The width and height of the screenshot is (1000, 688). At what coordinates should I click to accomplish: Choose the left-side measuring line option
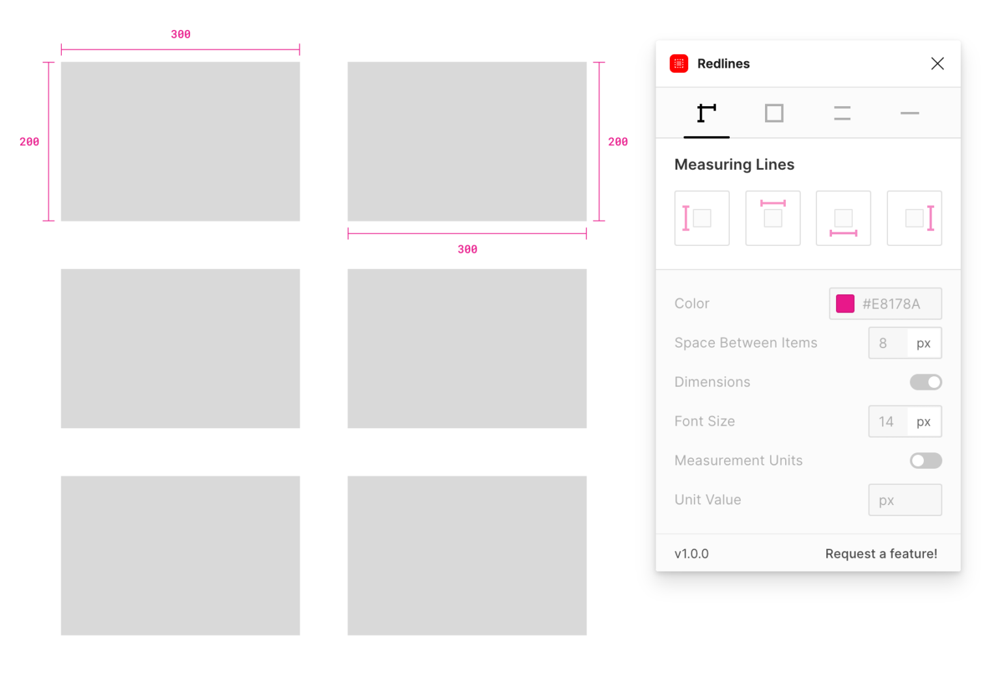(x=702, y=218)
